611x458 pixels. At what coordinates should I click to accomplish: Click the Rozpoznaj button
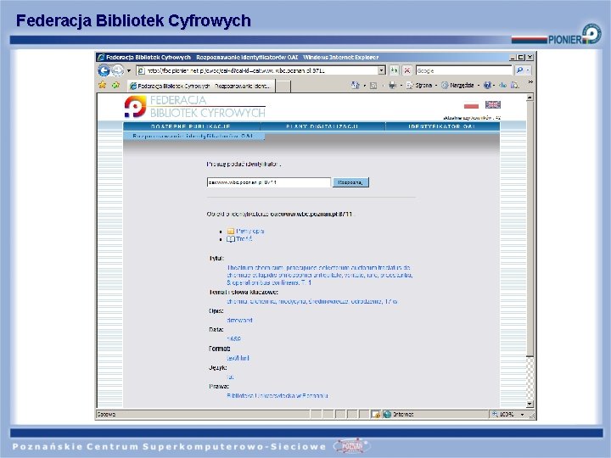pos(350,182)
